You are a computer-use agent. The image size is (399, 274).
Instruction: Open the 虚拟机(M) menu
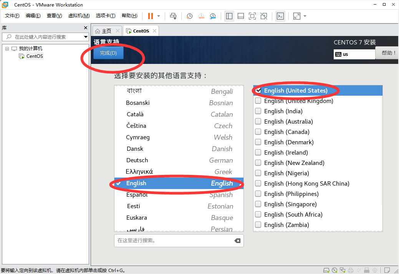(79, 16)
